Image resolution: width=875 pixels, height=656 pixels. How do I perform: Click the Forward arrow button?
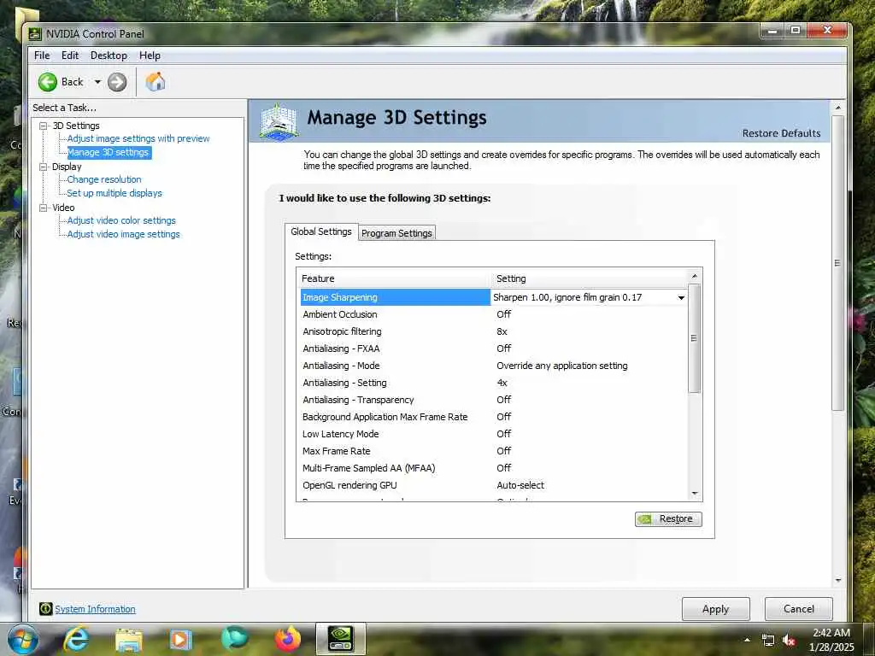116,82
